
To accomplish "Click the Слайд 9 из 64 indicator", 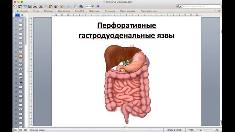I will point(174,130).
